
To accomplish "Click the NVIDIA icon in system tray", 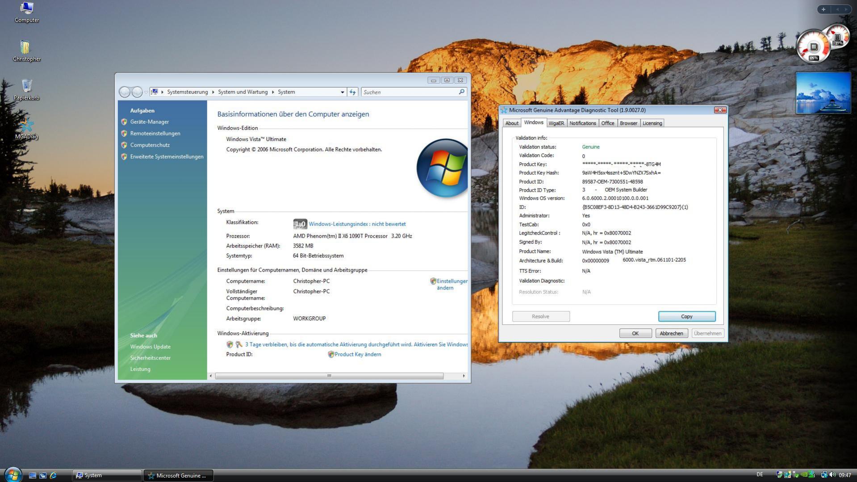I will coord(804,475).
